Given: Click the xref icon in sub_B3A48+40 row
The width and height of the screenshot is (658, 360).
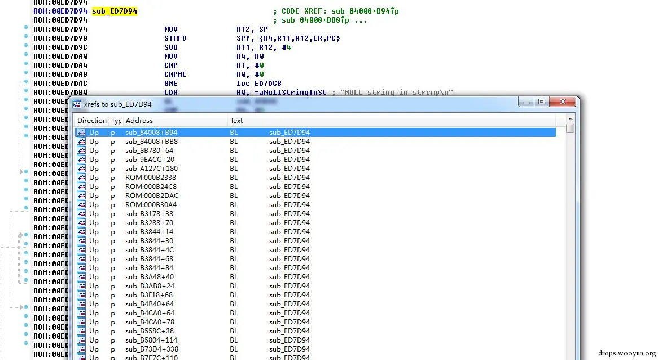Looking at the screenshot, I should 81,276.
